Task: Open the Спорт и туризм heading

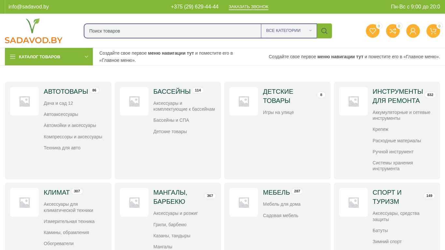Action: click(387, 197)
